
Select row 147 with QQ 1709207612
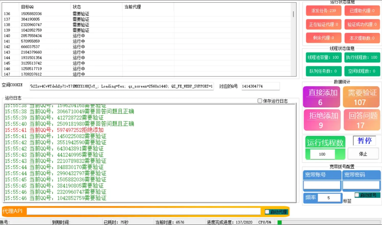point(146,74)
